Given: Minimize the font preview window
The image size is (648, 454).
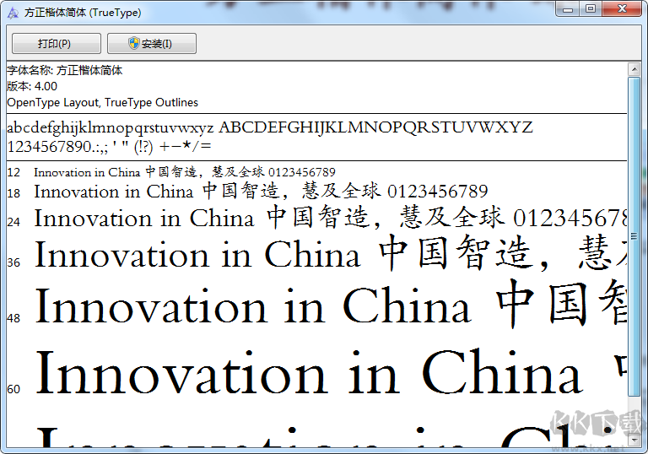Looking at the screenshot, I should coord(568,9).
